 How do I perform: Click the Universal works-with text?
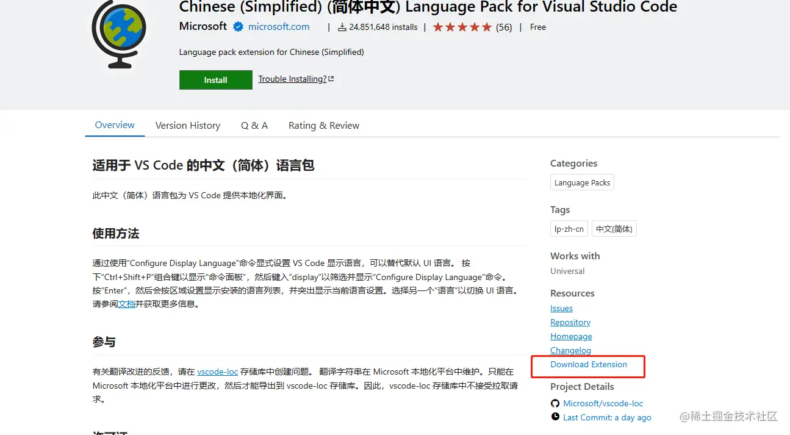567,271
